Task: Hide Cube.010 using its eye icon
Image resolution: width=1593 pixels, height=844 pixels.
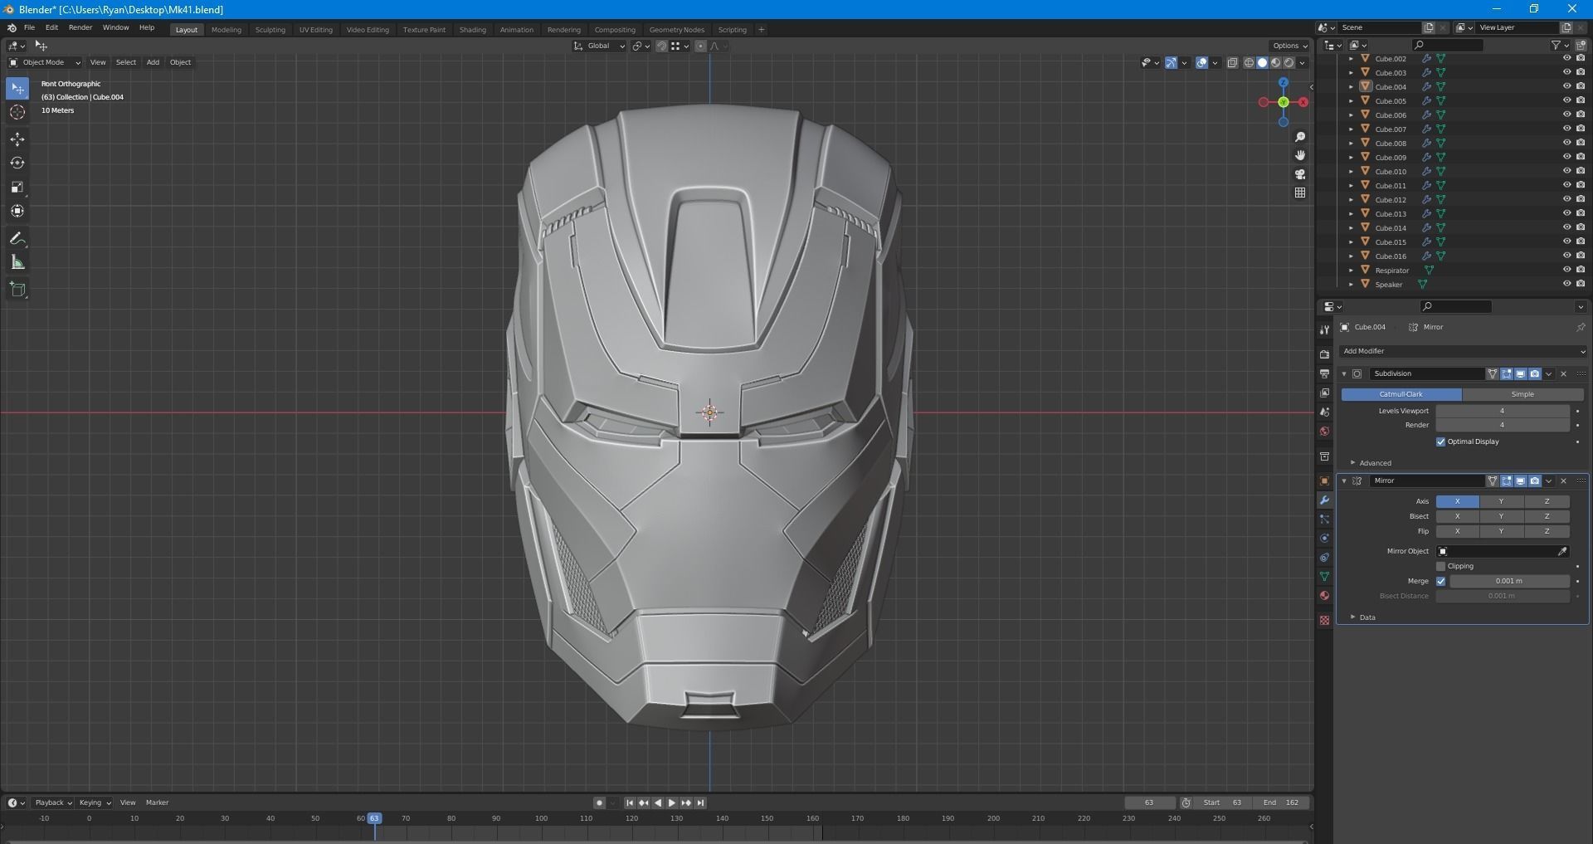Action: pos(1566,172)
